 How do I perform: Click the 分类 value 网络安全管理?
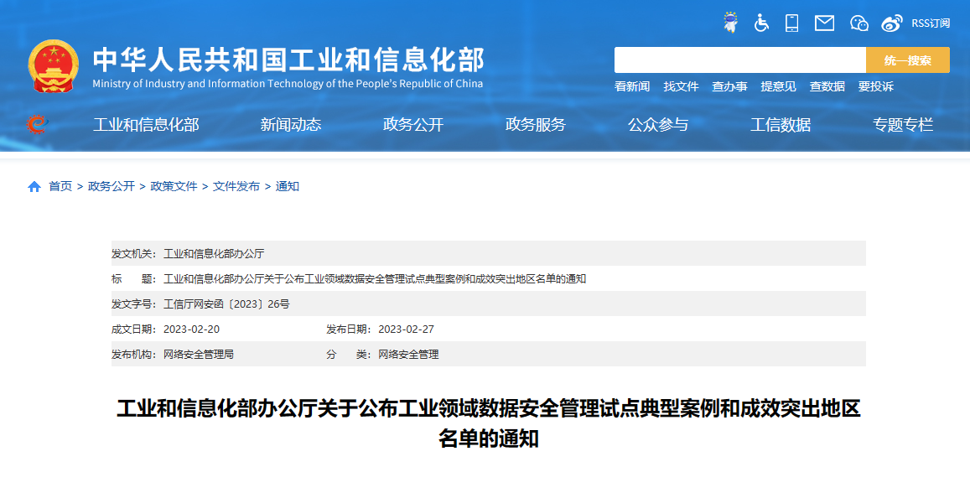(x=409, y=355)
